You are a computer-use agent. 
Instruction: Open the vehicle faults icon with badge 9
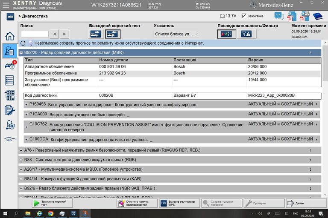pyautogui.click(x=10, y=66)
